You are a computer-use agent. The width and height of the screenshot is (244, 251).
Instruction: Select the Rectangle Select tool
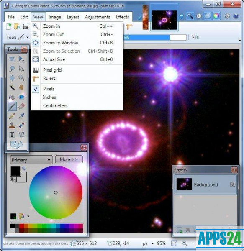click(12, 59)
